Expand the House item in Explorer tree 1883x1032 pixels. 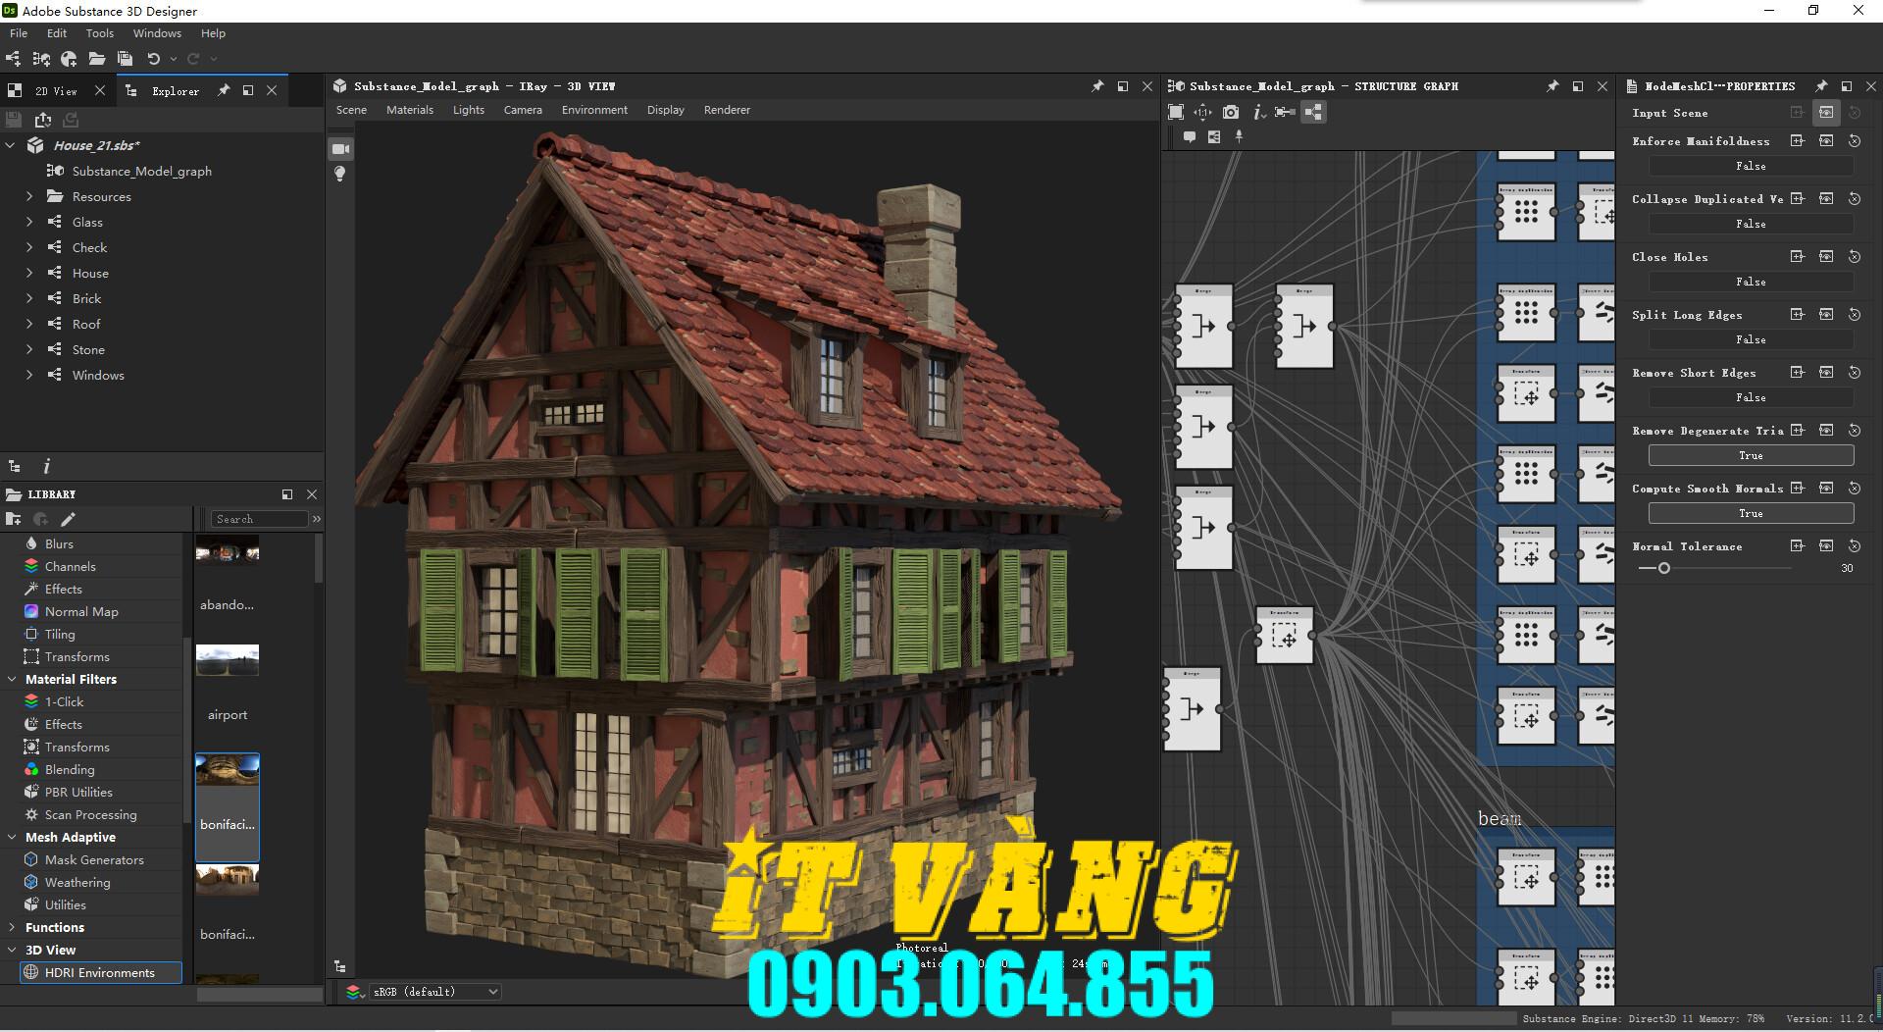[29, 273]
